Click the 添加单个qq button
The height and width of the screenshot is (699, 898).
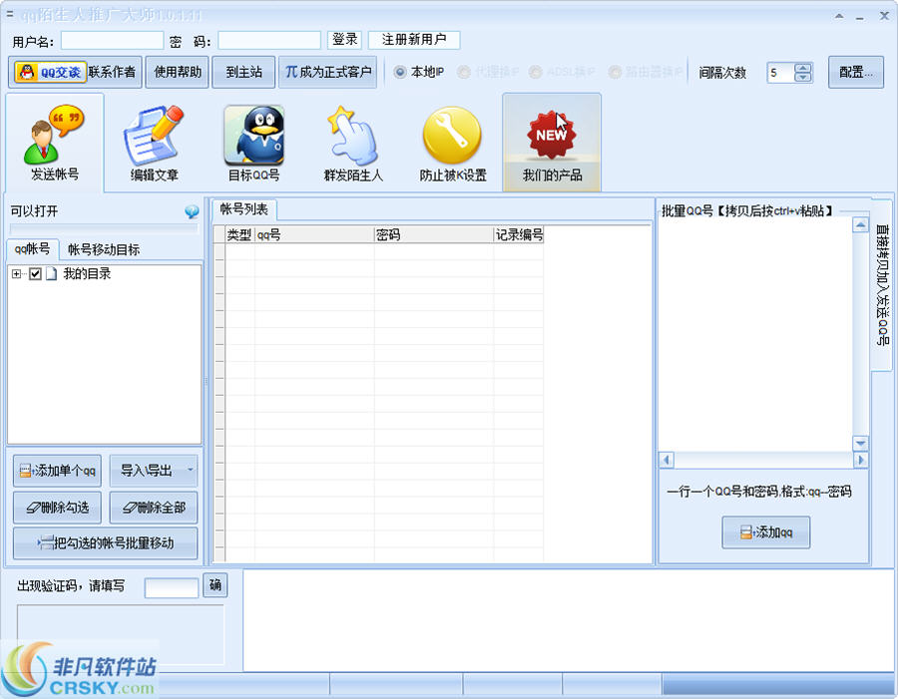click(57, 471)
